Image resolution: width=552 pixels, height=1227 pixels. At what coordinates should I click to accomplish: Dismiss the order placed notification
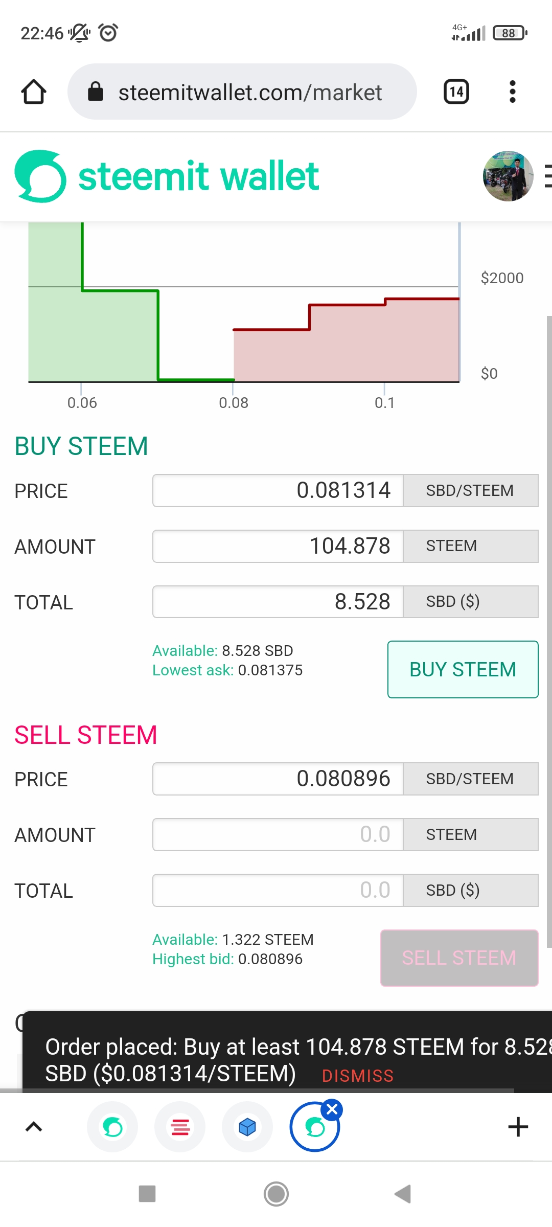[358, 1076]
